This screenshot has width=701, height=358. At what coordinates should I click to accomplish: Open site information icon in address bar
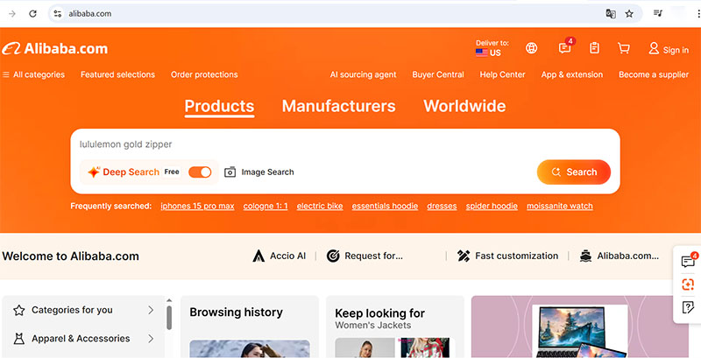click(x=58, y=14)
